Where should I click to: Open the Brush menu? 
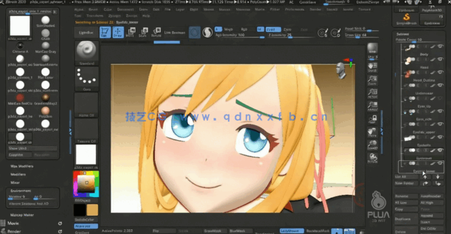tap(93, 10)
